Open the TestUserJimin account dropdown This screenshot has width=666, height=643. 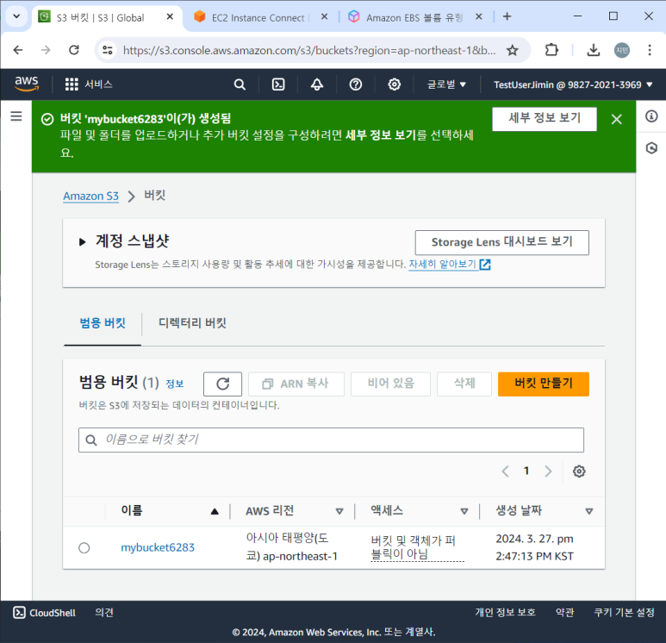coord(573,84)
